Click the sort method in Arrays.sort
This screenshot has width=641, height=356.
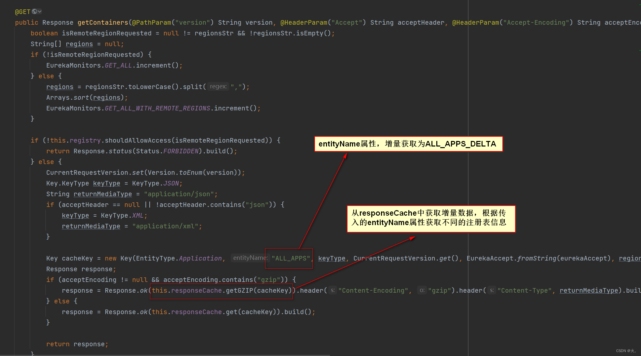pyautogui.click(x=81, y=97)
